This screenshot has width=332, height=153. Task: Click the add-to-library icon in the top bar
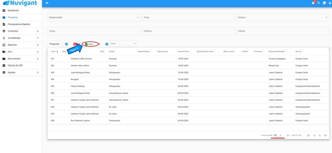[324, 3]
